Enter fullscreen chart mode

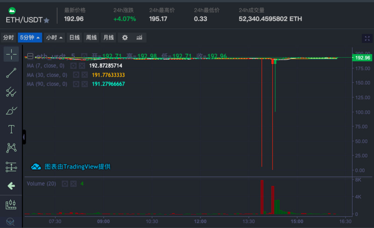(x=367, y=38)
